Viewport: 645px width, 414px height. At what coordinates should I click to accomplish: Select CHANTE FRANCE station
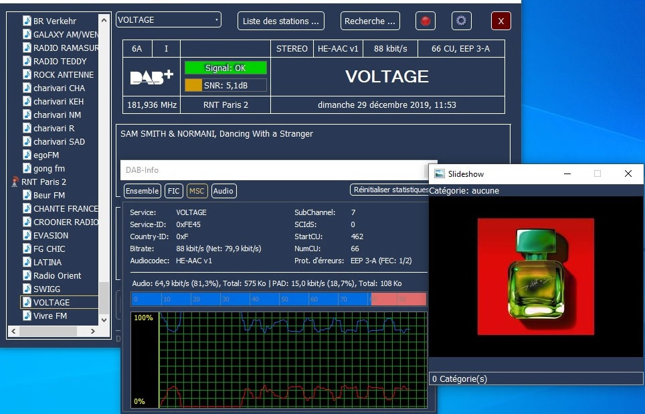pos(66,208)
